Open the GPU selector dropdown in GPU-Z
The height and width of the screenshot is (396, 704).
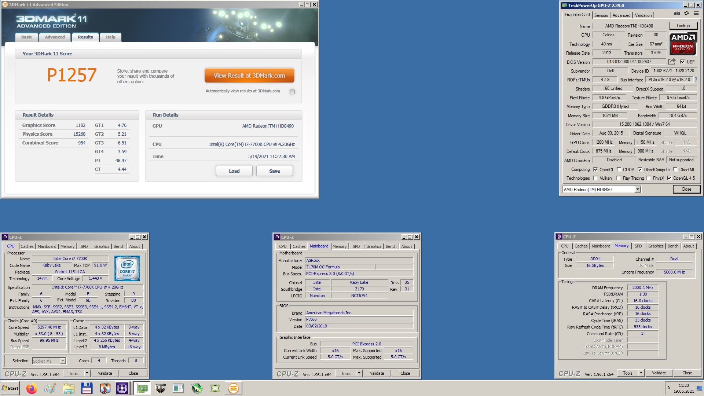(638, 189)
